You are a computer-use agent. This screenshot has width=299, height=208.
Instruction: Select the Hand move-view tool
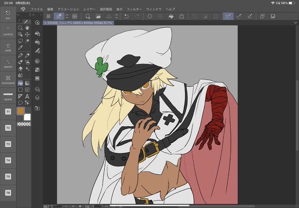coord(27,28)
